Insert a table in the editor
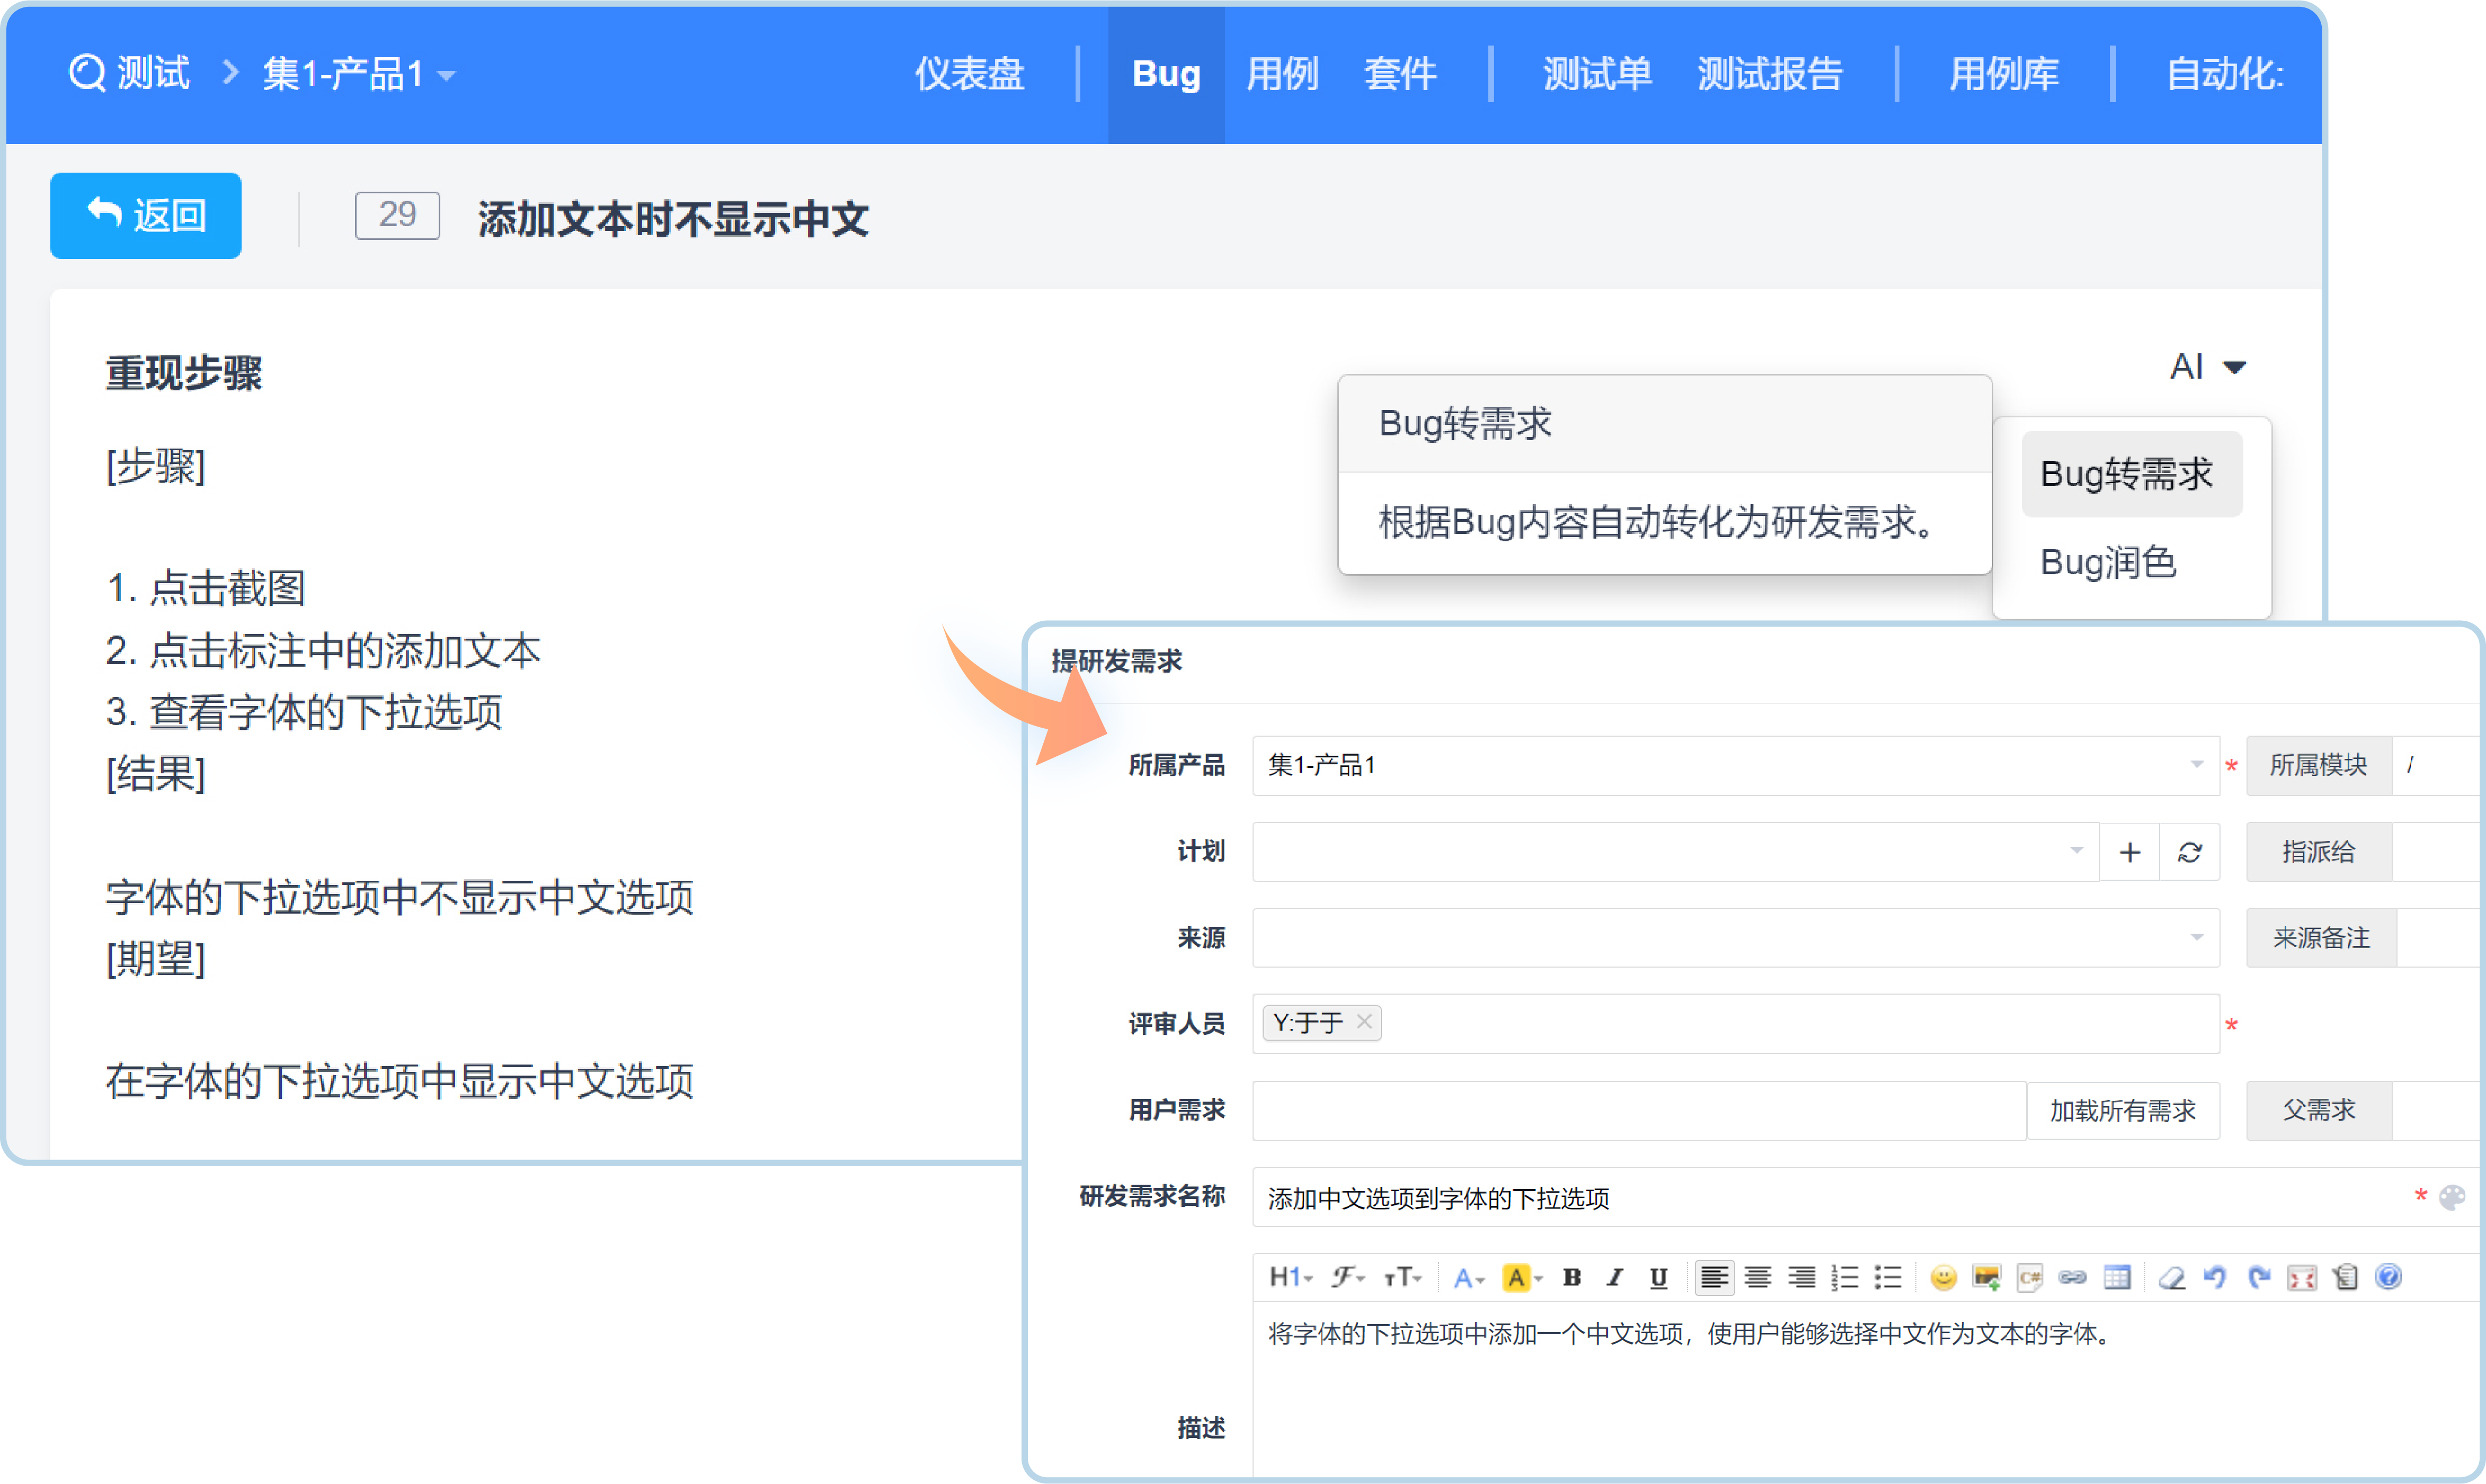2486x1484 pixels. point(2117,1277)
